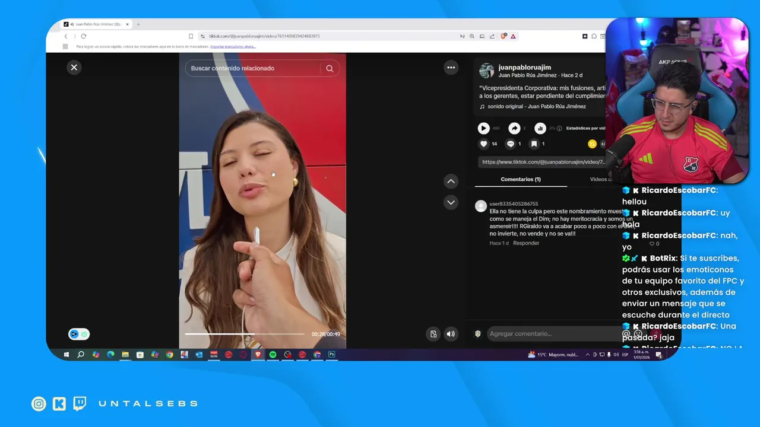Click the clip/auto-scroll icon beside volume button
760x427 pixels.
[x=433, y=334]
